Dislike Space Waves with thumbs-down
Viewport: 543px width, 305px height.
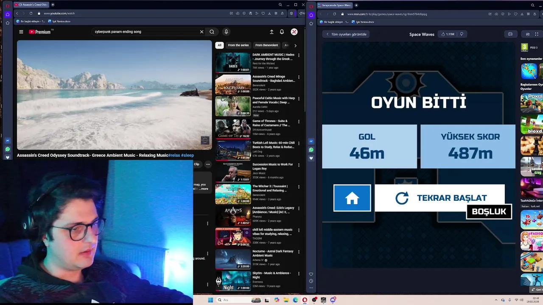(x=462, y=34)
